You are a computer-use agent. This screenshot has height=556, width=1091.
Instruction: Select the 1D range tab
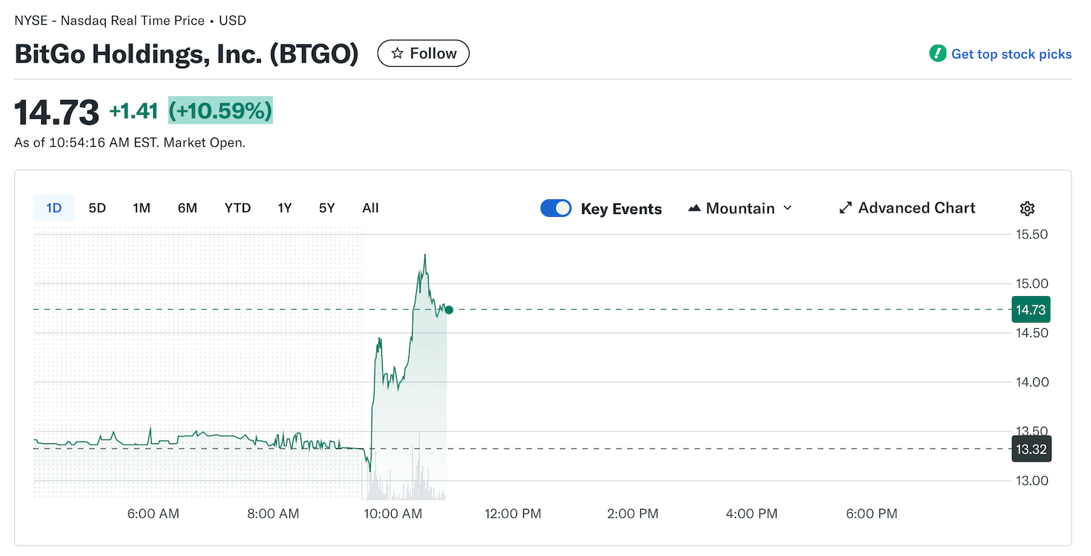(x=54, y=208)
